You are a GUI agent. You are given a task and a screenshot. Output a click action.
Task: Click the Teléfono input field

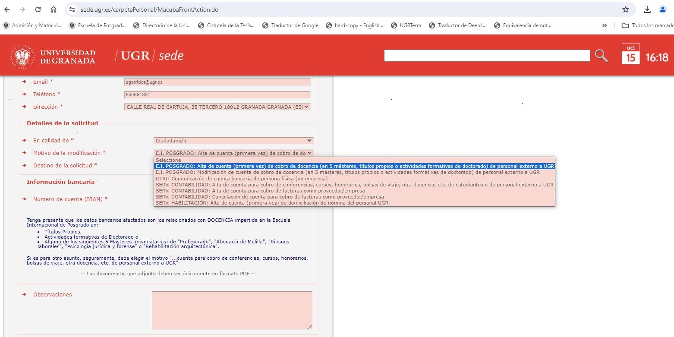tap(217, 94)
